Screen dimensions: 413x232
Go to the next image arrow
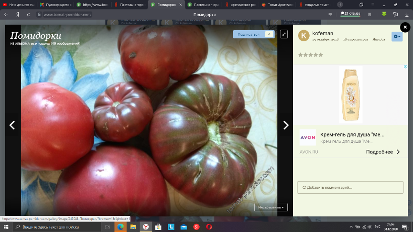[x=285, y=125]
